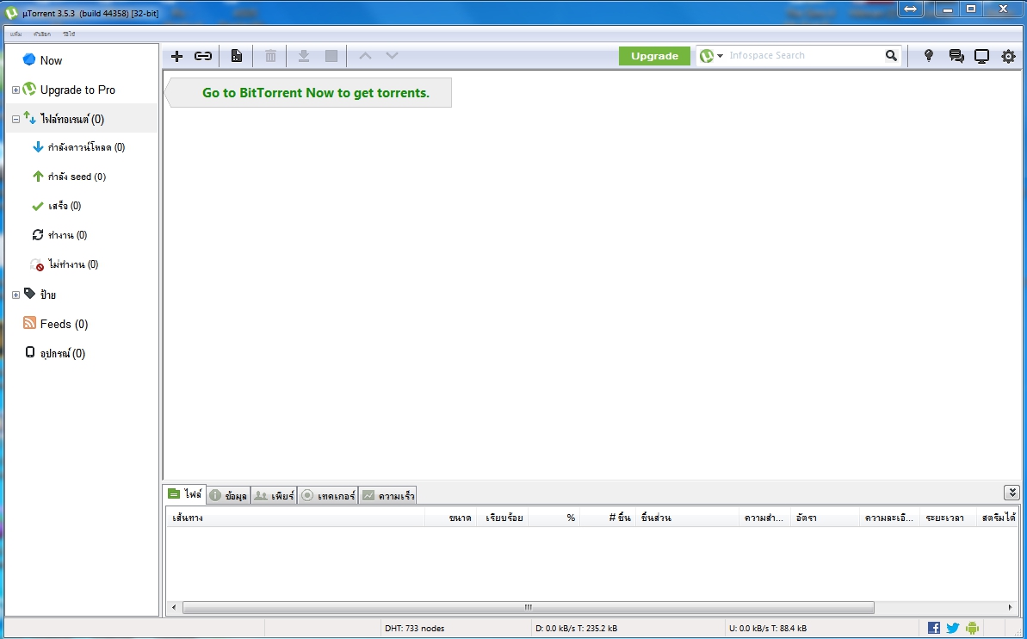Viewport: 1027px width, 639px height.
Task: Click the horizontal scrollbar thumb in files pane
Action: click(x=528, y=607)
